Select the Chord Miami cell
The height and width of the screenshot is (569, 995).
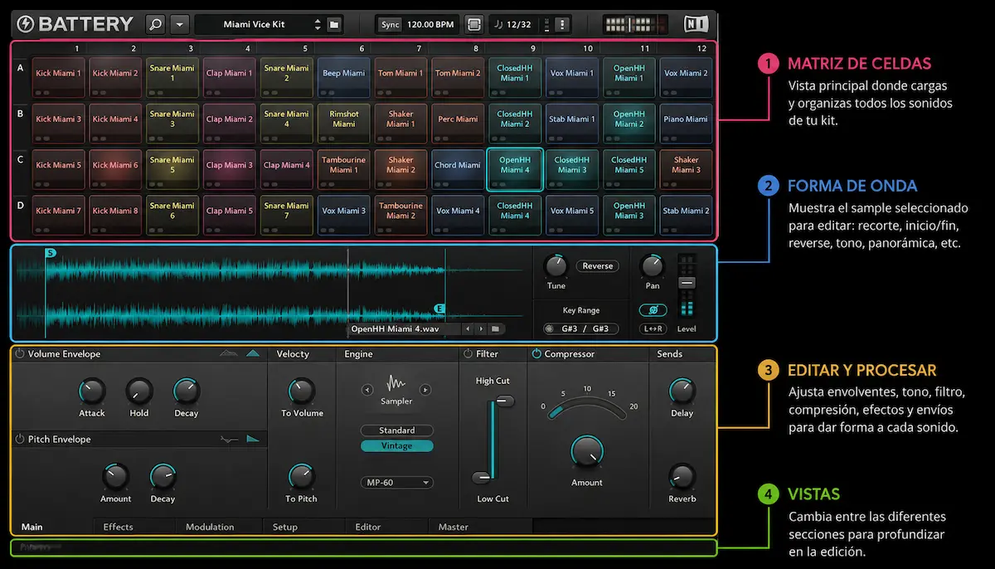pyautogui.click(x=458, y=170)
